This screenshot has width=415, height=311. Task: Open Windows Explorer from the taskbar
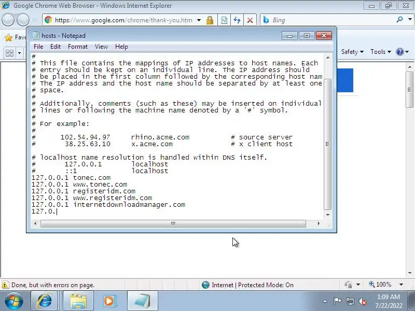pos(78,301)
